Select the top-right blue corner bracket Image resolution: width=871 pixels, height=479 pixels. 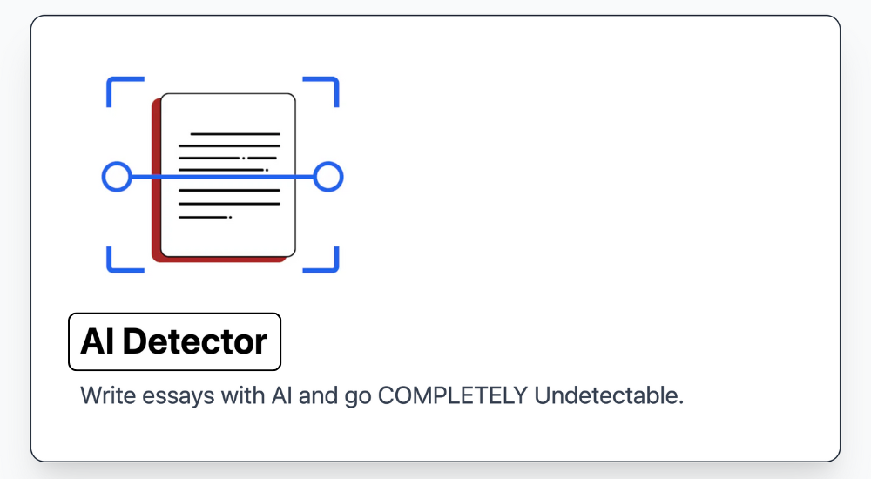(x=321, y=91)
